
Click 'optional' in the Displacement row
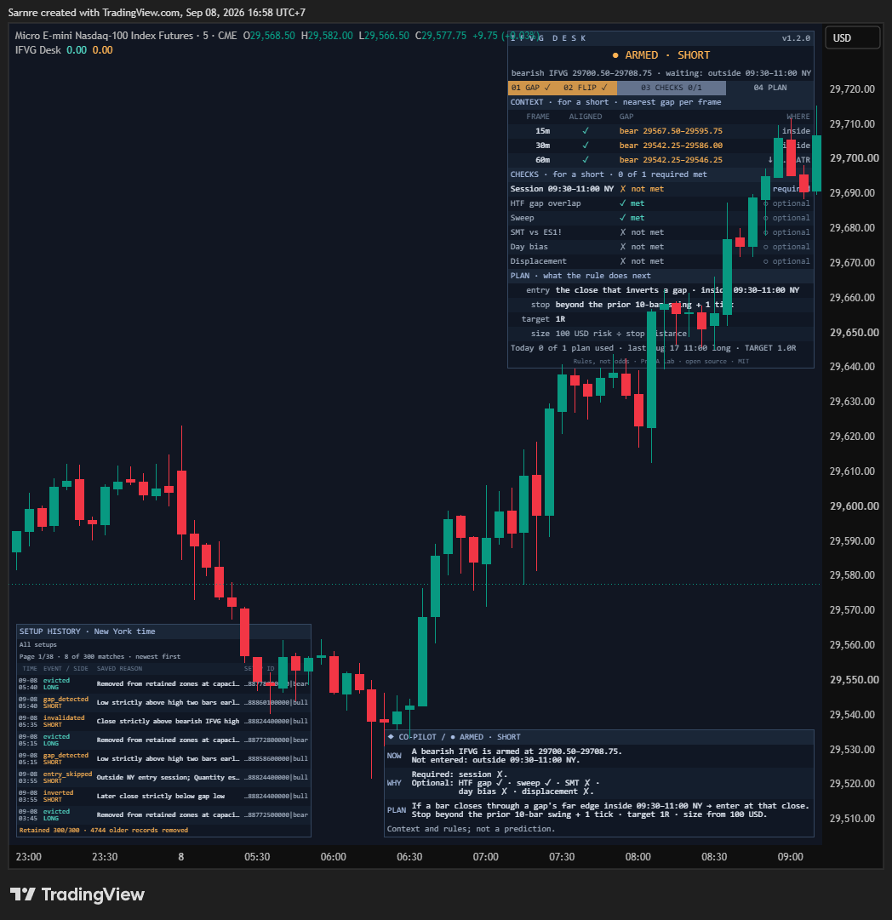(x=791, y=261)
